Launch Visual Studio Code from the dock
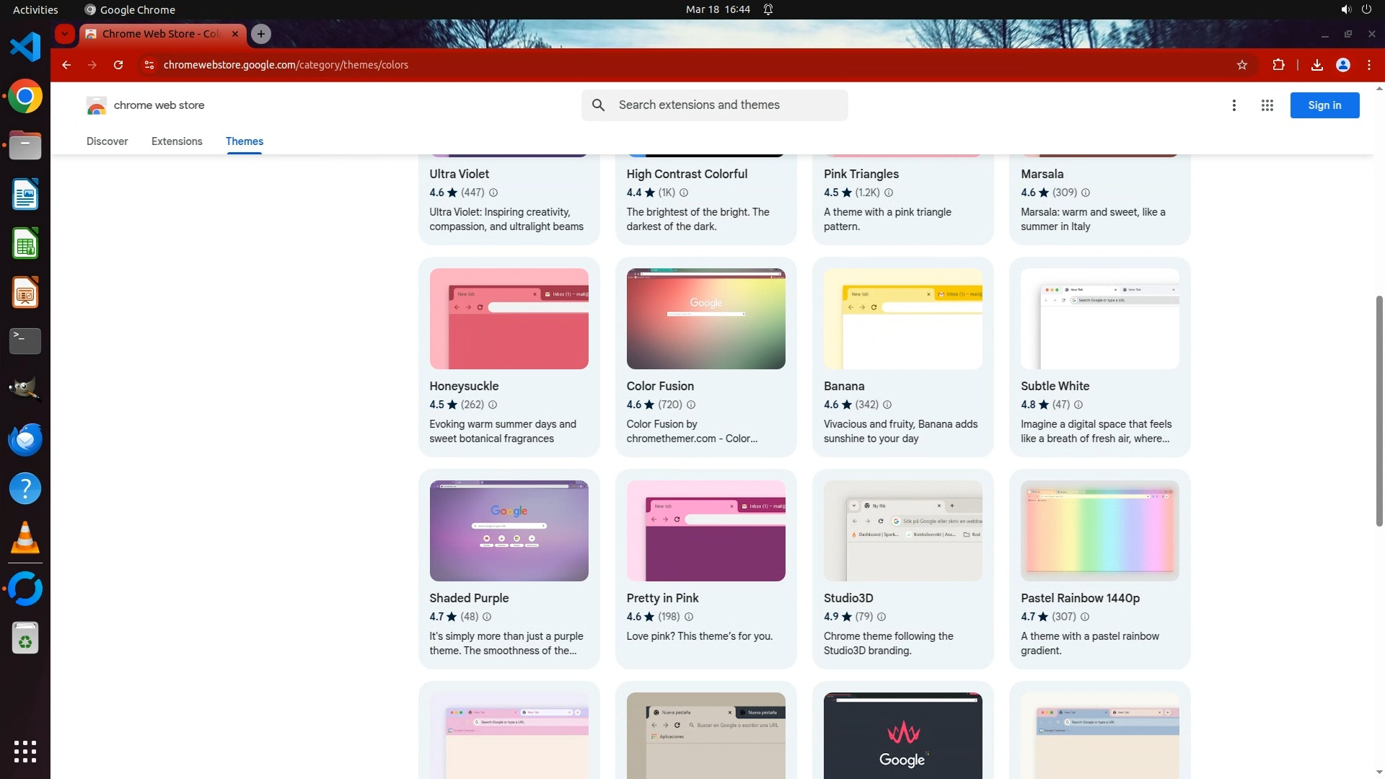 25,48
